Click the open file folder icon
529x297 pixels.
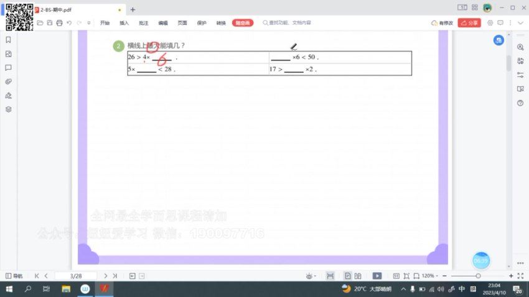pos(40,23)
